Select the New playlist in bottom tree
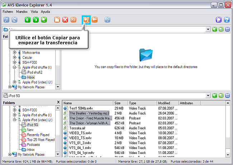The height and width of the screenshot is (165, 233). (x=30, y=130)
